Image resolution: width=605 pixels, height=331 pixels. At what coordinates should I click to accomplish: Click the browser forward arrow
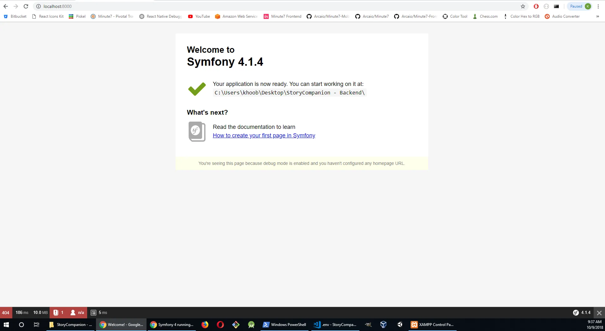pyautogui.click(x=16, y=6)
